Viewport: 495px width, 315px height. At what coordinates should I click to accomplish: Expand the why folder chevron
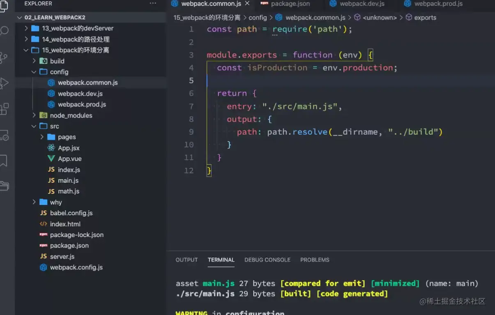click(x=34, y=202)
